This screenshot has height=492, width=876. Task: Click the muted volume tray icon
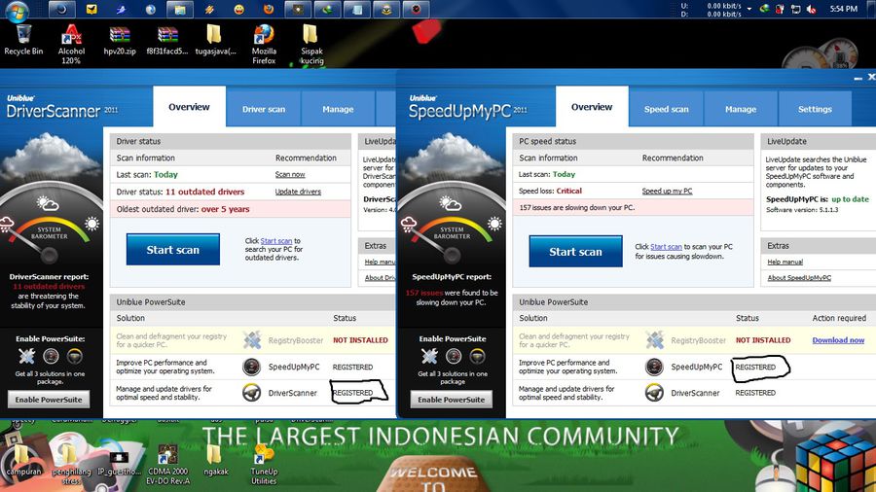pyautogui.click(x=811, y=9)
